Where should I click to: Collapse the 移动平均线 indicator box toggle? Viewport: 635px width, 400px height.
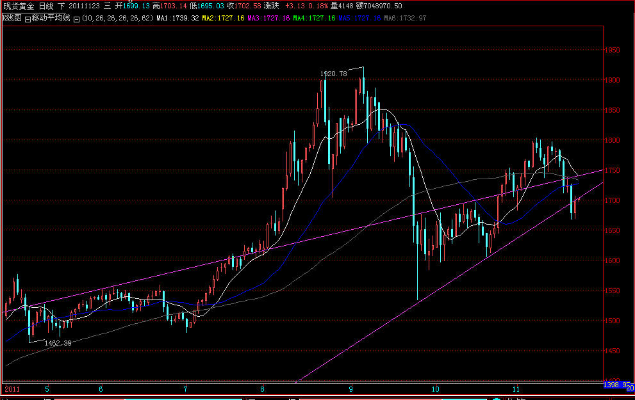tap(28, 19)
